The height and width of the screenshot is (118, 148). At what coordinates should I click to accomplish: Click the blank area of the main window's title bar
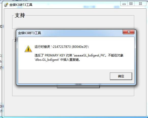(76, 5)
